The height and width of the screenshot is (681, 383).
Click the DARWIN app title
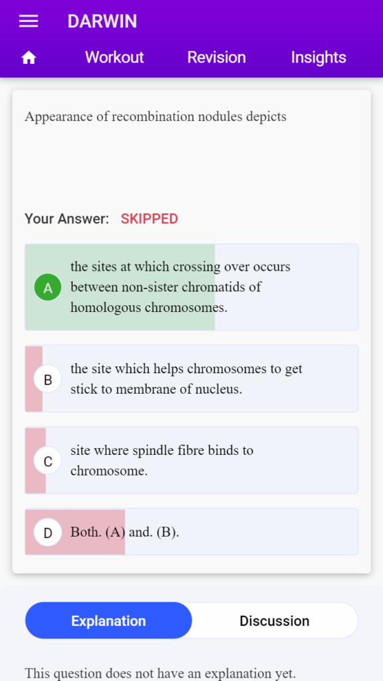[102, 21]
